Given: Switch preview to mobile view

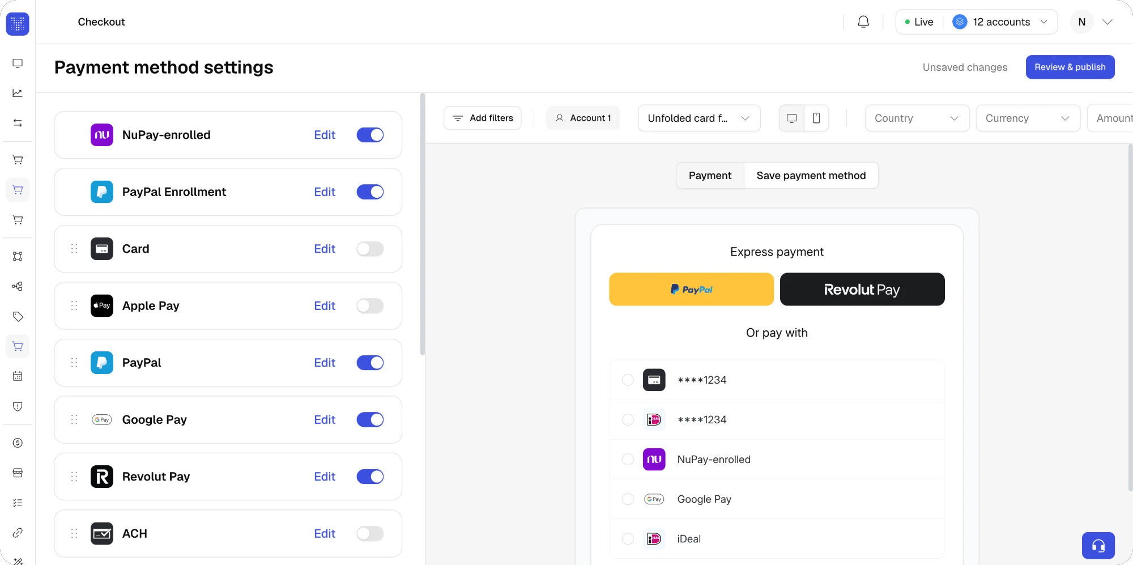Looking at the screenshot, I should 816,118.
